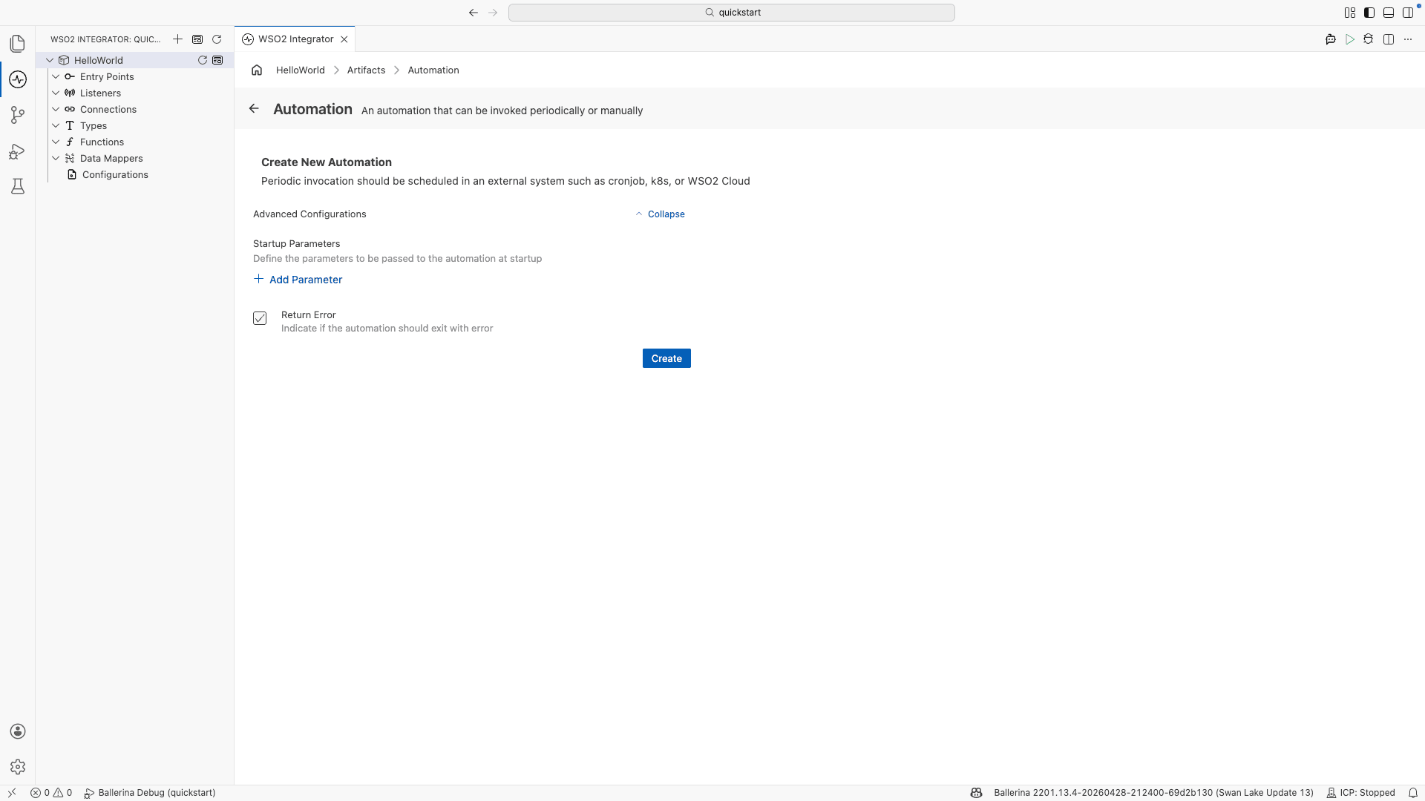Click Ballerina Debug (quickstart) status item
The height and width of the screenshot is (801, 1425).
150,793
